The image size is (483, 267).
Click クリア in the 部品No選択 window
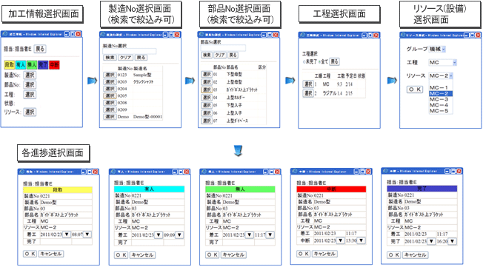click(220, 55)
